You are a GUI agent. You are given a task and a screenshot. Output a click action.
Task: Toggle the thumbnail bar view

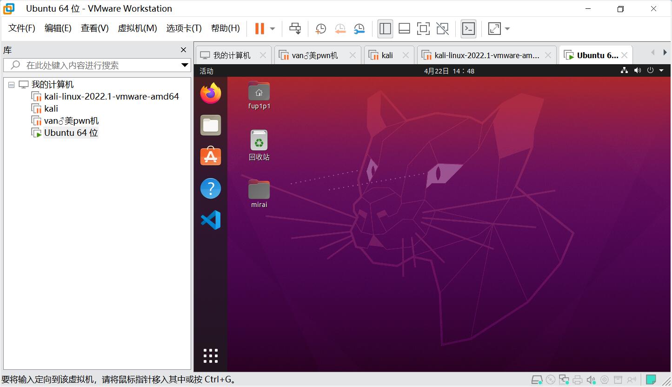[404, 29]
